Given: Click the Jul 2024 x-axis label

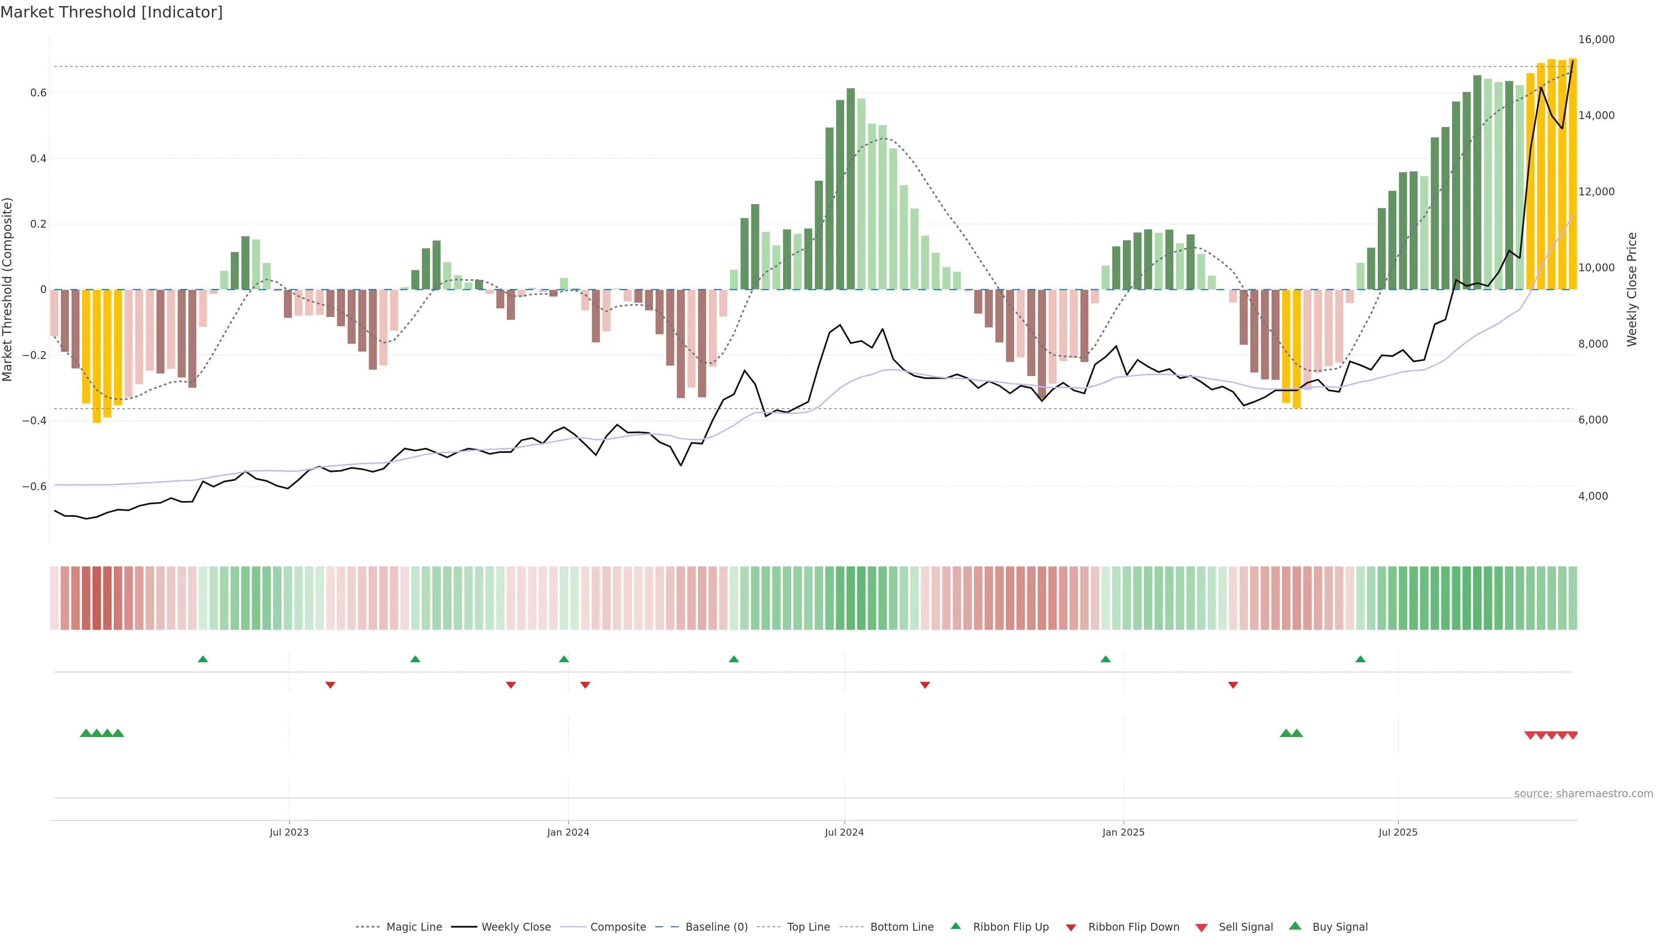Looking at the screenshot, I should click(x=844, y=832).
